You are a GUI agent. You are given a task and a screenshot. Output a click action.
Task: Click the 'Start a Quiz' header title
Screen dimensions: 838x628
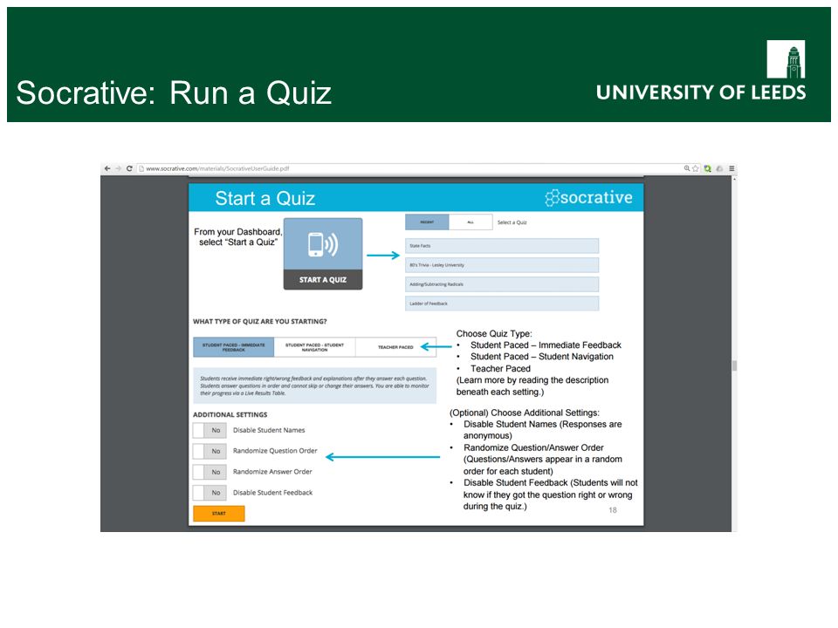pyautogui.click(x=265, y=198)
